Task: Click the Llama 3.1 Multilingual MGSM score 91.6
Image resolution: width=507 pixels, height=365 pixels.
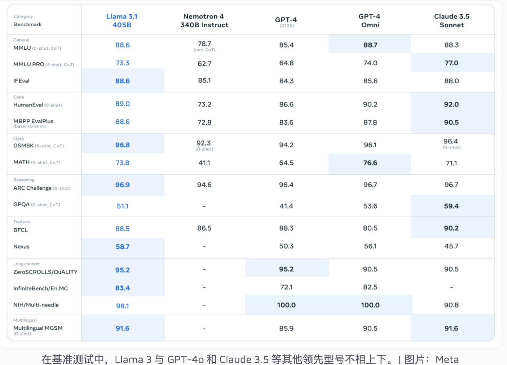Action: [122, 328]
